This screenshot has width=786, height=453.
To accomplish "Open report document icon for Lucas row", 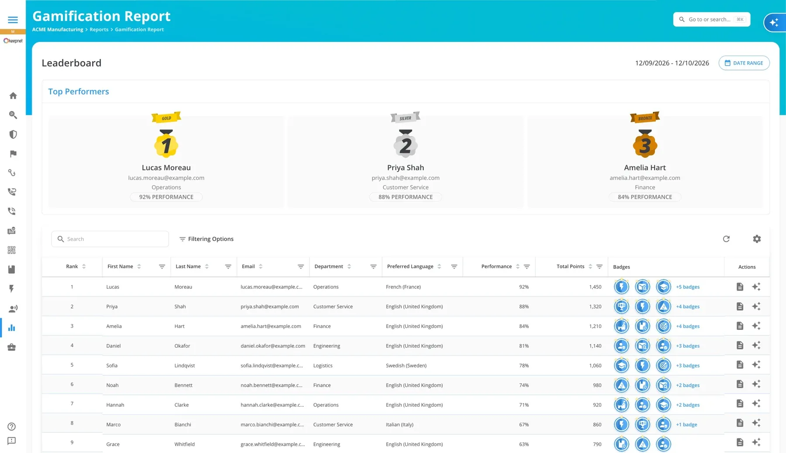I will [x=740, y=287].
